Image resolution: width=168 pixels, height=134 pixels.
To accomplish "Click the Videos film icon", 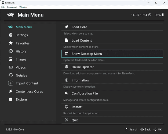I will pos(11,67).
